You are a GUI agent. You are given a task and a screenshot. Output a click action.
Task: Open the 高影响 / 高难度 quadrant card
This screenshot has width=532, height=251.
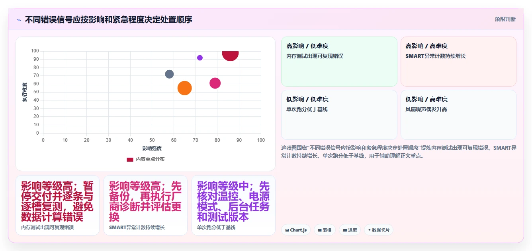tap(458, 62)
